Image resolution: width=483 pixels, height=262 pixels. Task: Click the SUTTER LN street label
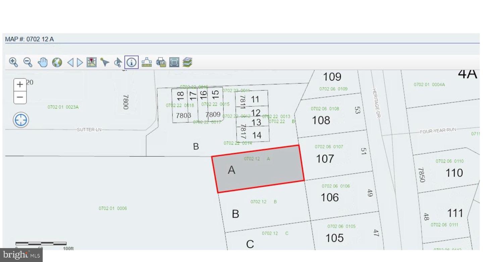[x=89, y=129]
